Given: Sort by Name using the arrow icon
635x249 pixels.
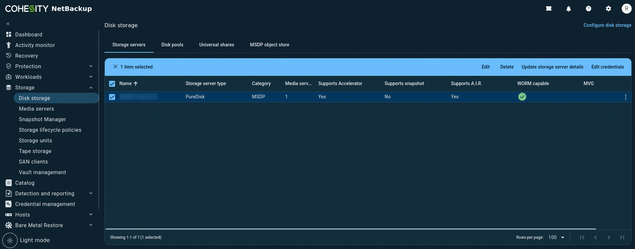Looking at the screenshot, I should (x=136, y=83).
